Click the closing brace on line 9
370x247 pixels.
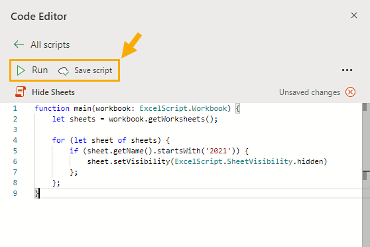pos(36,193)
